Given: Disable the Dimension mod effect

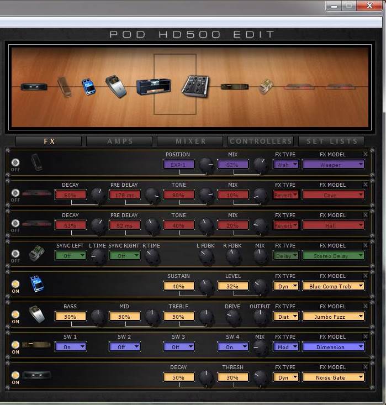Looking at the screenshot, I should tap(15, 345).
